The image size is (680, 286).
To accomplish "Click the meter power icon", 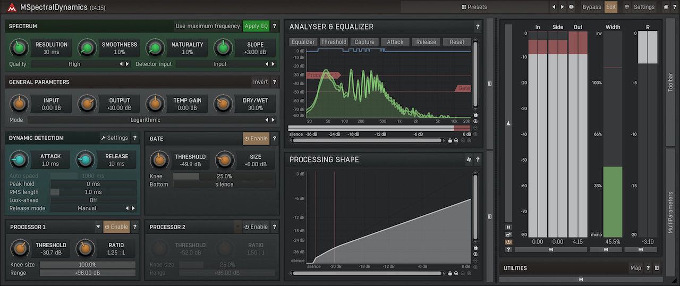I will 508,242.
